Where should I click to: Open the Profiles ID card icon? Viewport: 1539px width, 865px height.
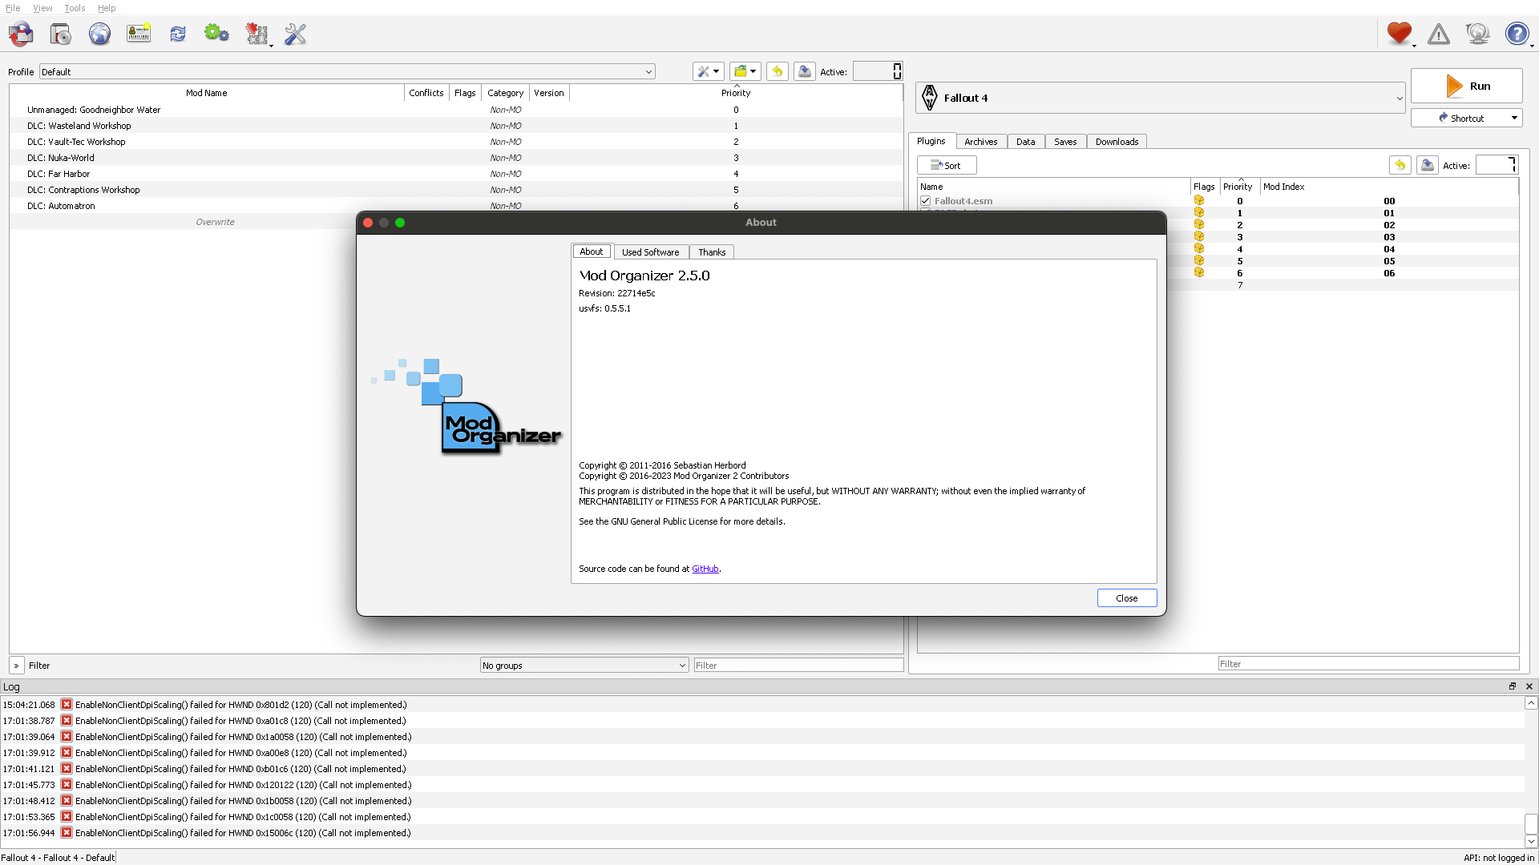tap(139, 34)
